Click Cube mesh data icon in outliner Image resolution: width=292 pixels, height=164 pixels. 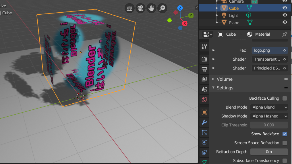pyautogui.click(x=249, y=8)
